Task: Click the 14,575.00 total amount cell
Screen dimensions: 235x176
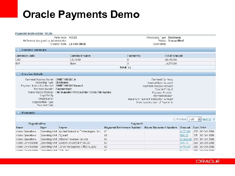Action: pyautogui.click(x=171, y=64)
